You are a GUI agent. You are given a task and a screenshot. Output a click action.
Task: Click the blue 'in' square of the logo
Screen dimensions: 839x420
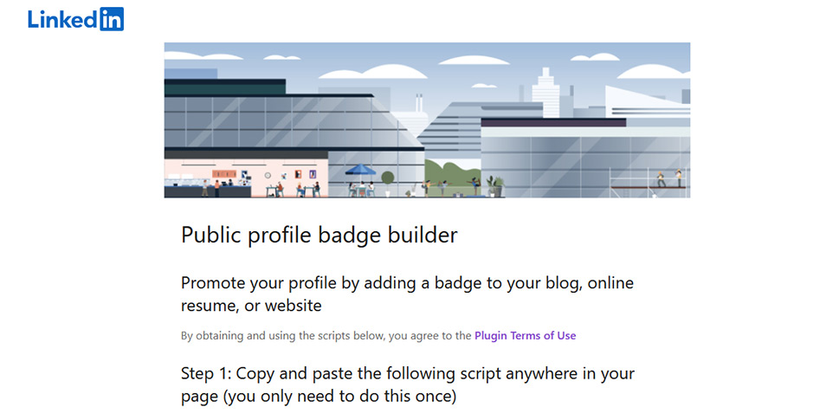click(112, 19)
